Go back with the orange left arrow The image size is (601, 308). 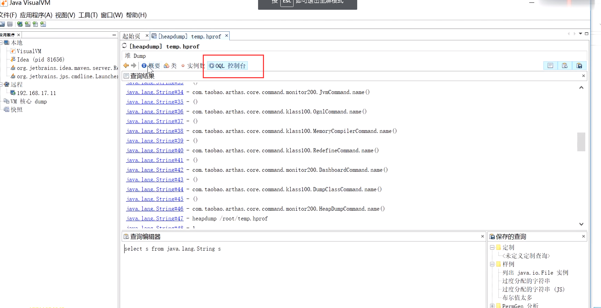click(126, 65)
